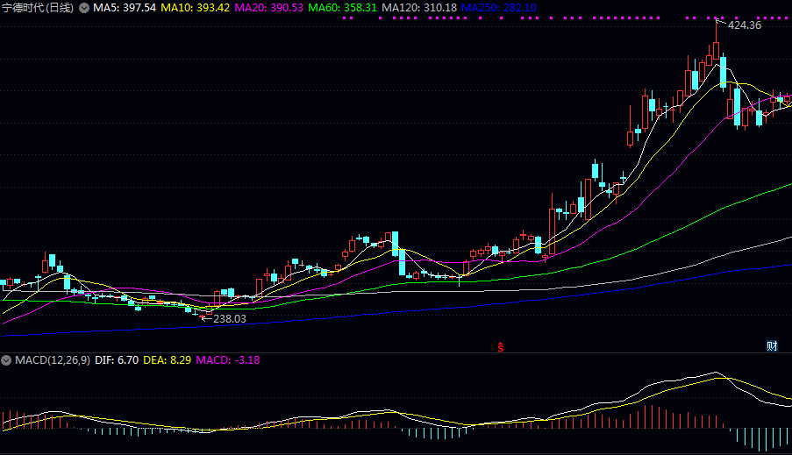This screenshot has width=792, height=455.
Task: Click the last cyan MACD histogram bar
Action: (x=788, y=437)
